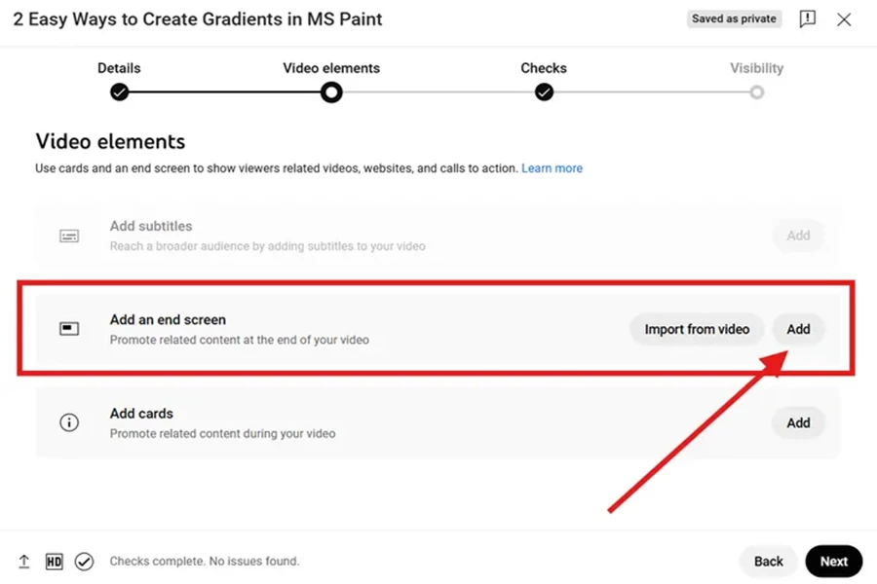The image size is (877, 584).
Task: Go to the Details step
Action: coord(119,91)
